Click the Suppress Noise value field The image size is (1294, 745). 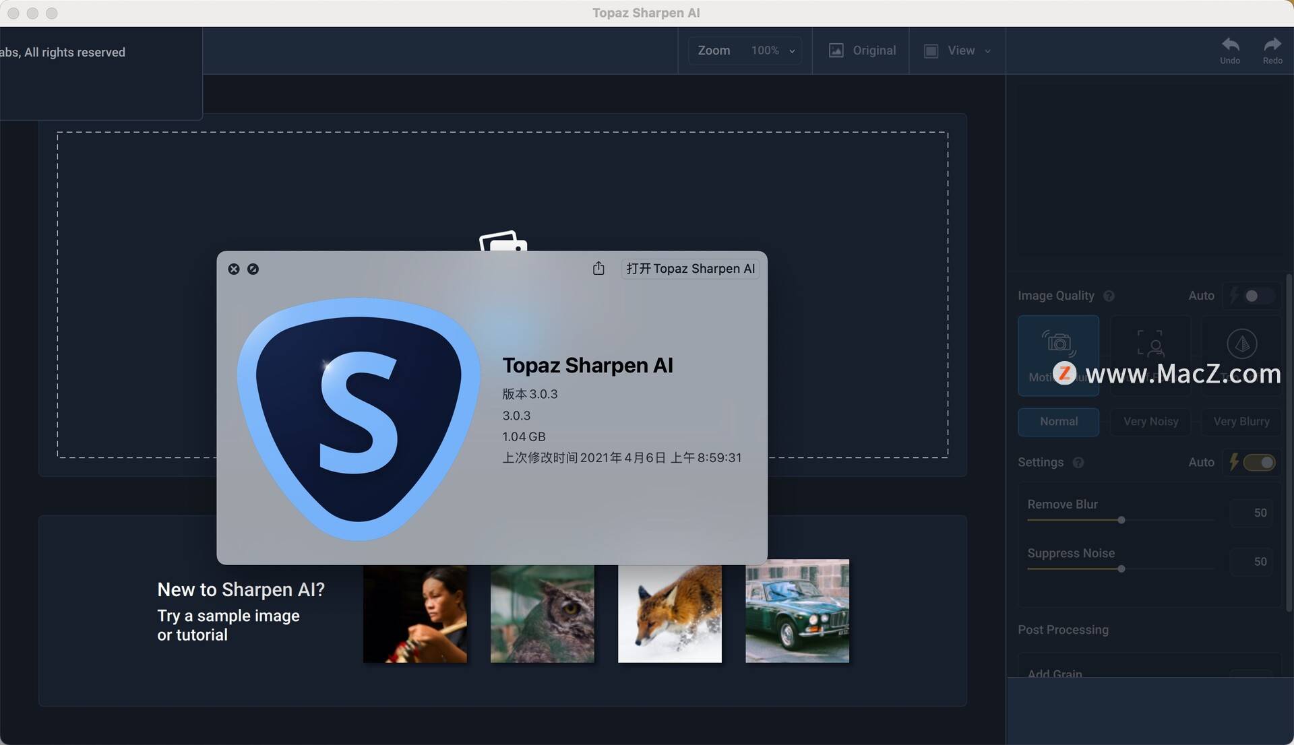[x=1252, y=562]
